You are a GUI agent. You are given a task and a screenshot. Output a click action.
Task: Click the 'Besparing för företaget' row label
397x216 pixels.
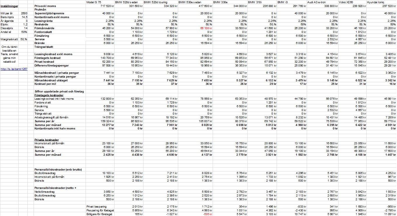tap(100, 210)
